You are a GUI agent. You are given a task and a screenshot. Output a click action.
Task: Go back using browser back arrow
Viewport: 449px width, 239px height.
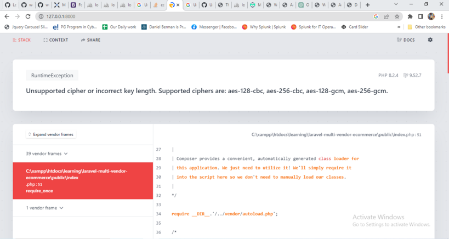(x=7, y=16)
